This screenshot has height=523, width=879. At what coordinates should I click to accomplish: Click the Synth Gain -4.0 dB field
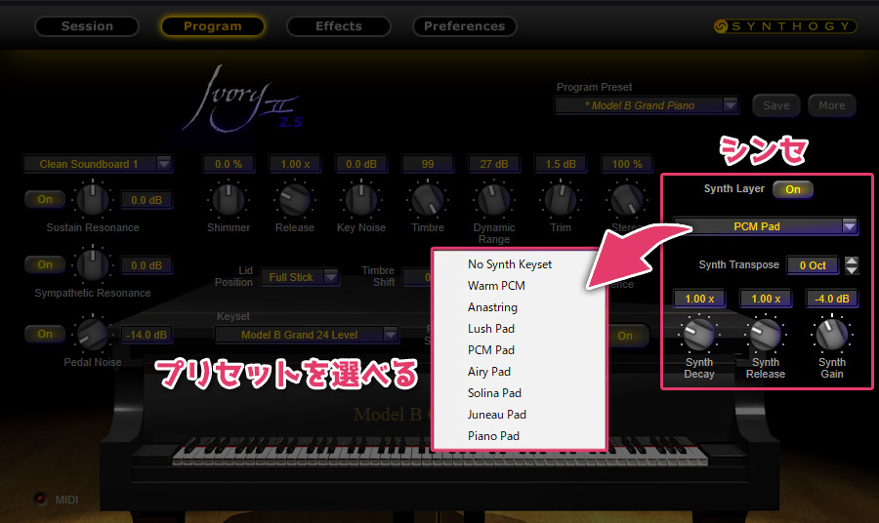[x=832, y=299]
